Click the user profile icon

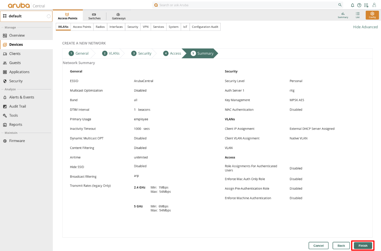(374, 5)
